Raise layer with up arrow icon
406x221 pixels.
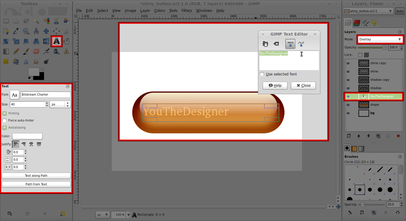358,136
